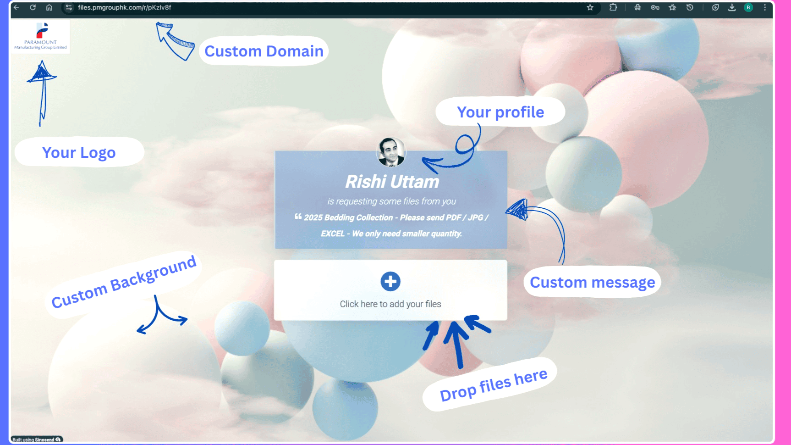
Task: Bookmark this page with the star icon
Action: [x=590, y=7]
